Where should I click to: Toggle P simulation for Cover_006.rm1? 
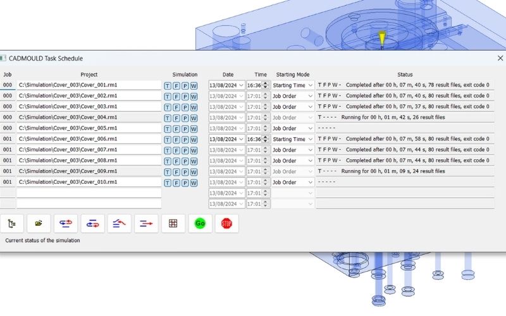click(185, 140)
